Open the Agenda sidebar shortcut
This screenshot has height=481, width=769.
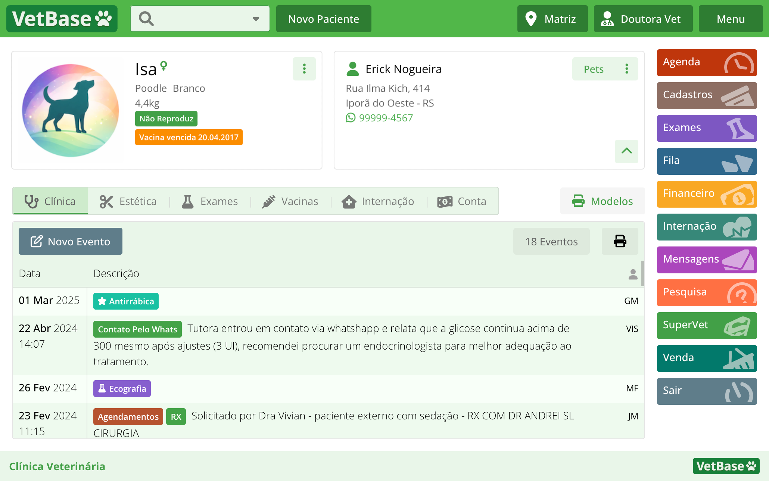(x=706, y=62)
